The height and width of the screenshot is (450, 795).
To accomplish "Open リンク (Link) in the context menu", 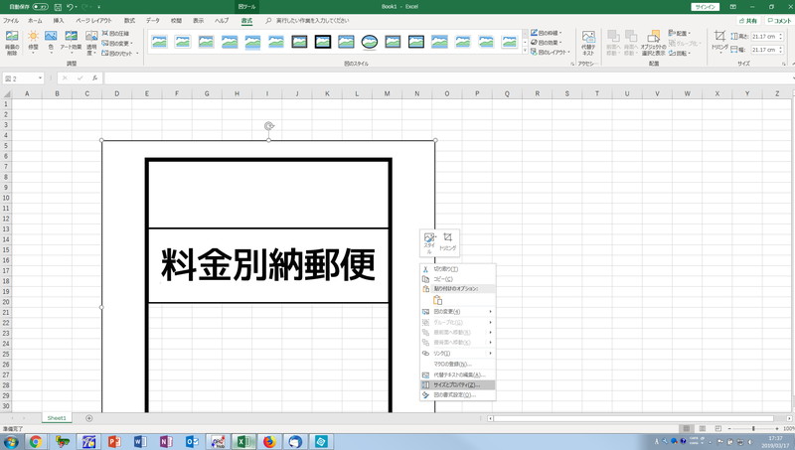I will coord(458,354).
